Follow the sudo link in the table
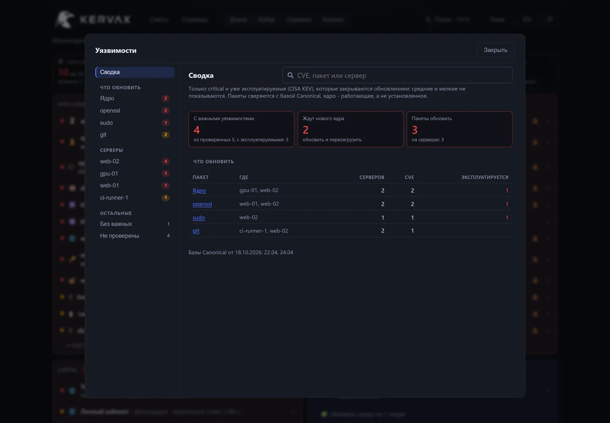 (199, 217)
